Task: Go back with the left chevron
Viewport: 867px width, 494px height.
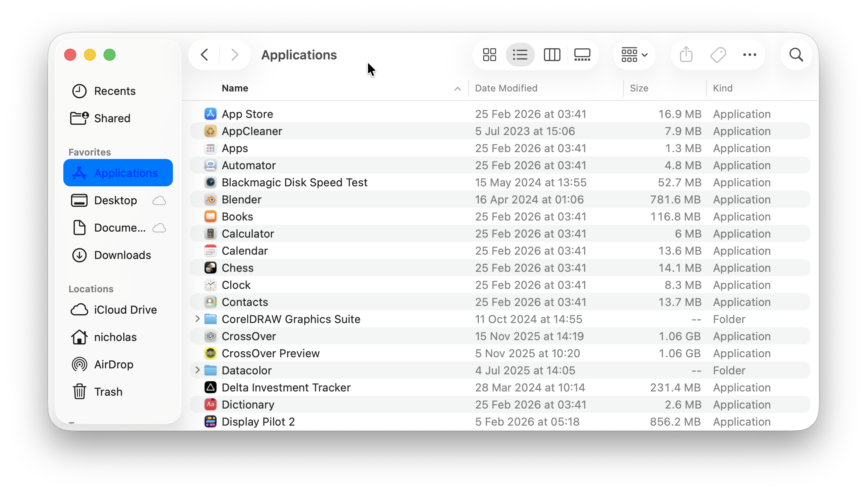Action: (x=204, y=55)
